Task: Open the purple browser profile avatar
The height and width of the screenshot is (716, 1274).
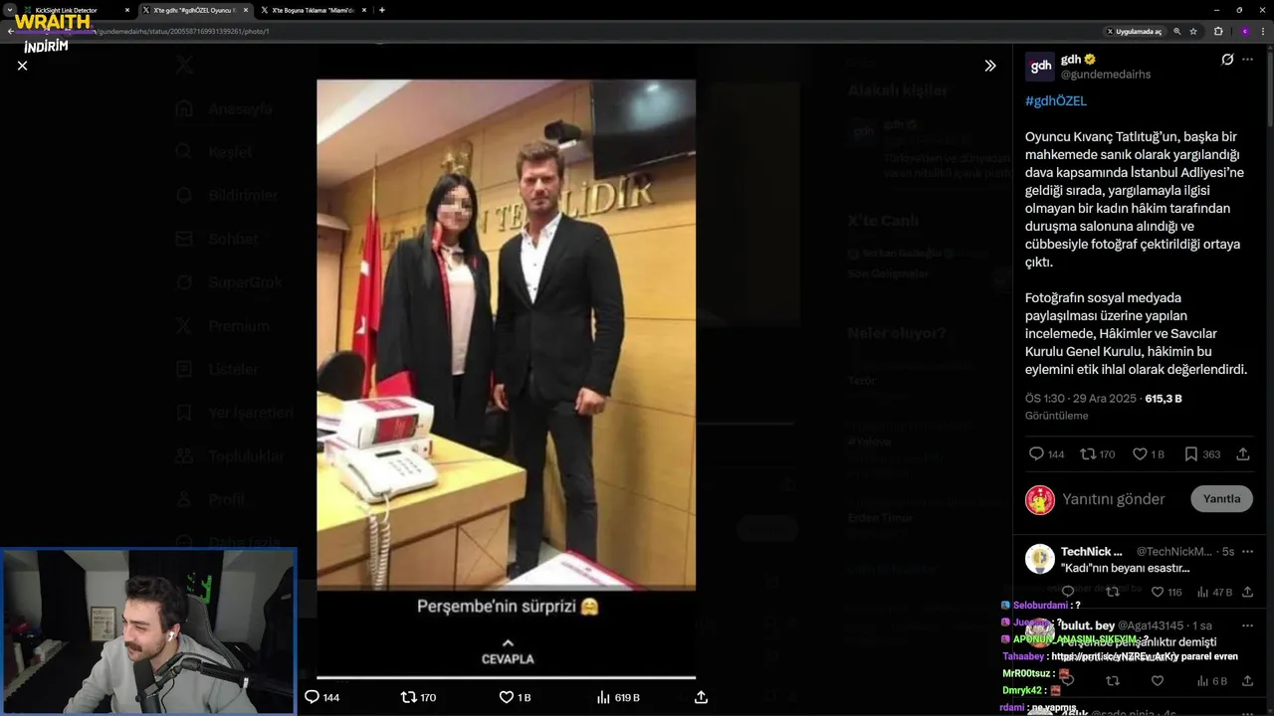Action: pos(1244,31)
